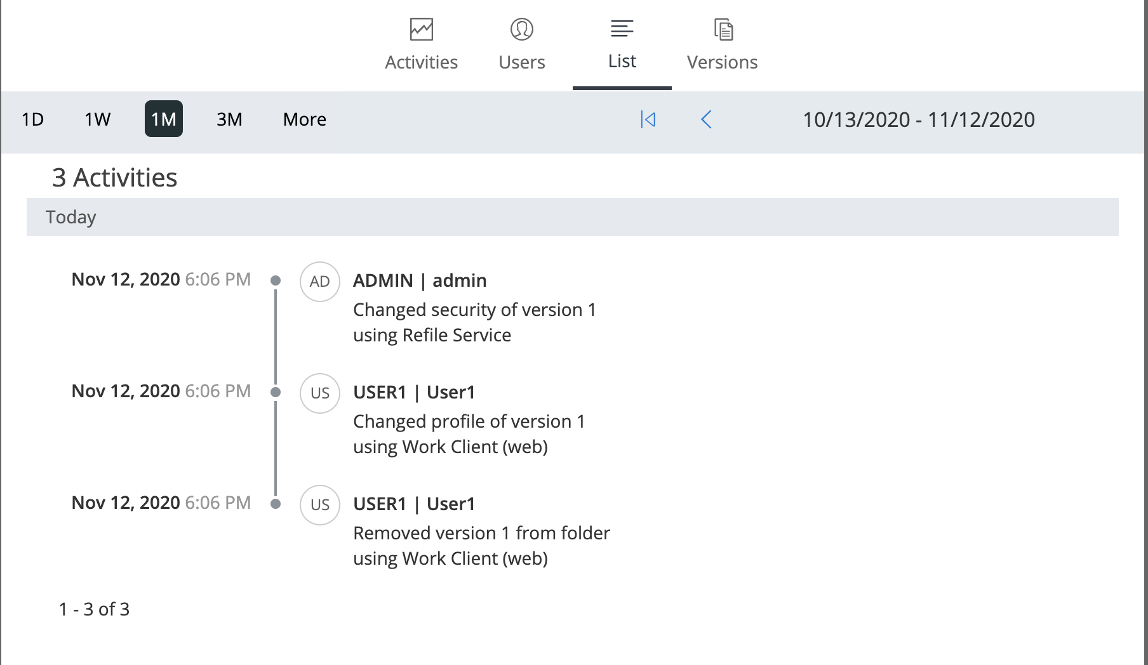Click the AD avatar for admin
The width and height of the screenshot is (1148, 665).
(x=319, y=282)
